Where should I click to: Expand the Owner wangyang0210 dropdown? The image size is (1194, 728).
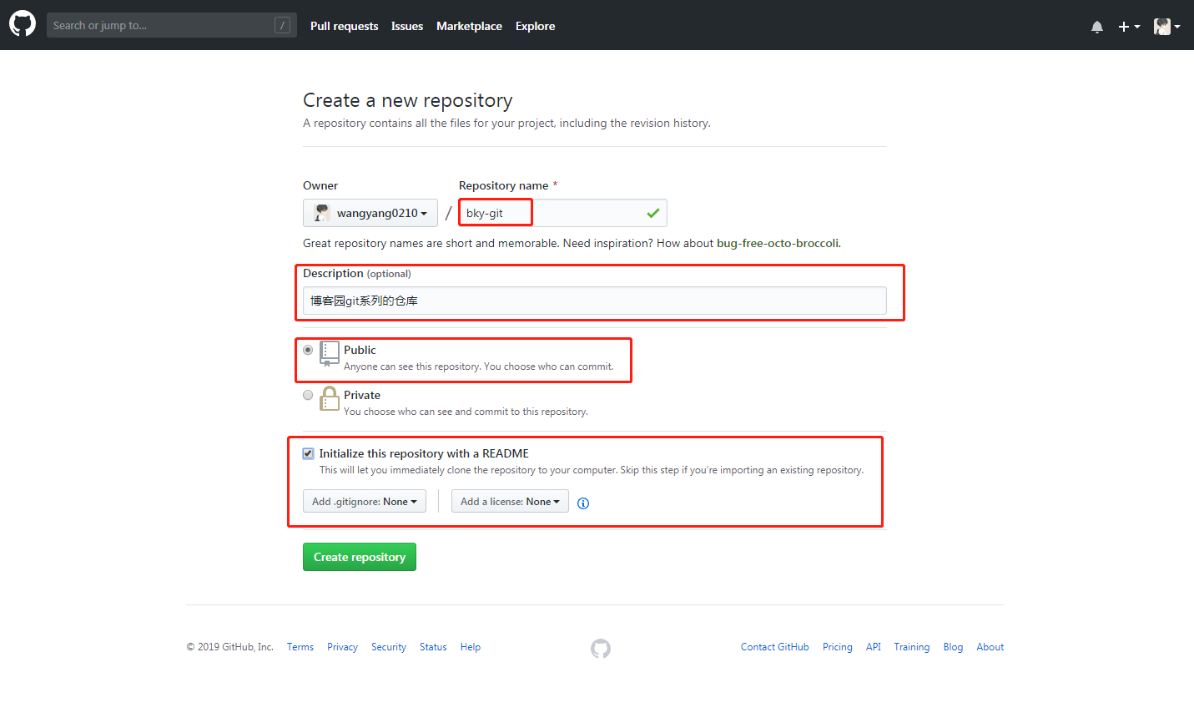click(370, 213)
